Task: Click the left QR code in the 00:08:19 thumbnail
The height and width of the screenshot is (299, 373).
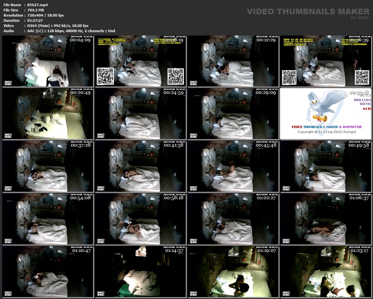Action: click(x=105, y=76)
